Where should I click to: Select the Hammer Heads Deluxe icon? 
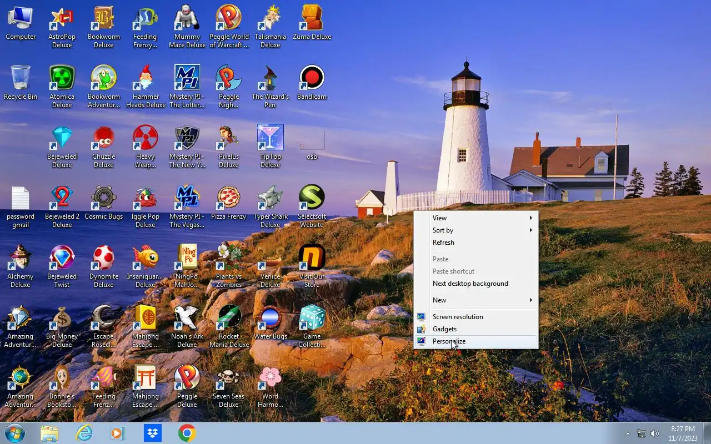tap(146, 87)
